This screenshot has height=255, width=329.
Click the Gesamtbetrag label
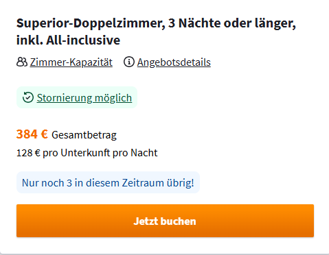pyautogui.click(x=84, y=135)
